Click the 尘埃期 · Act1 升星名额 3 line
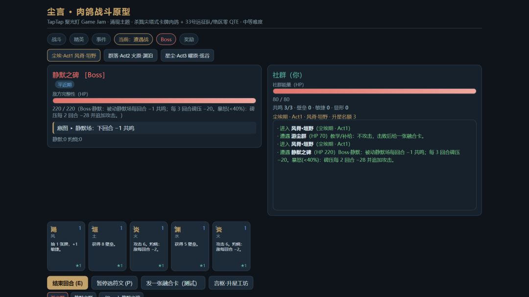529x297 pixels. tap(314, 117)
